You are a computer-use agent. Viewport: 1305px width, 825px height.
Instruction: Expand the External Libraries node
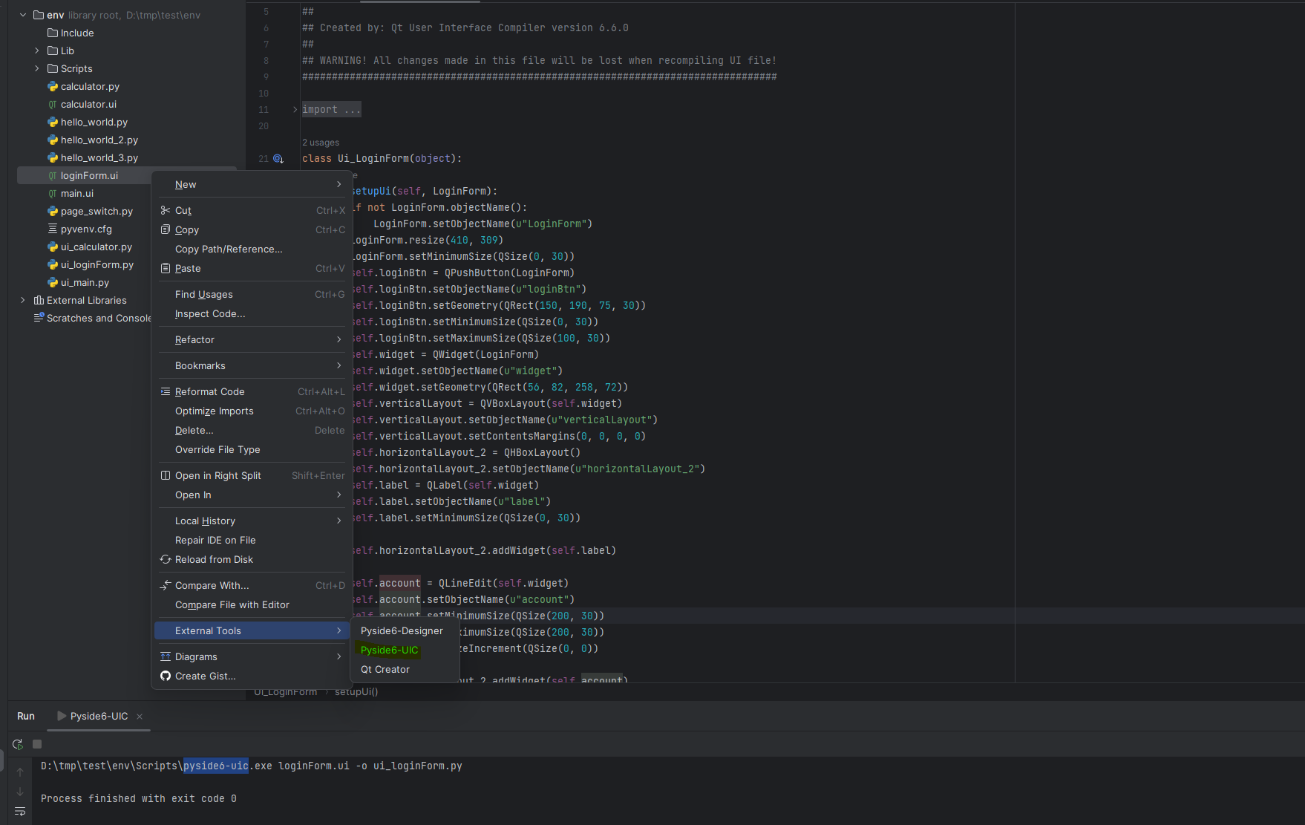pos(23,301)
